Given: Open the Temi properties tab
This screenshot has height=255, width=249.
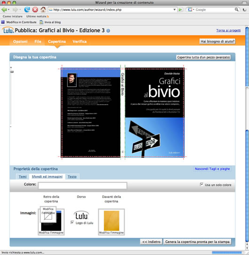Looking at the screenshot, I should click(x=23, y=176).
